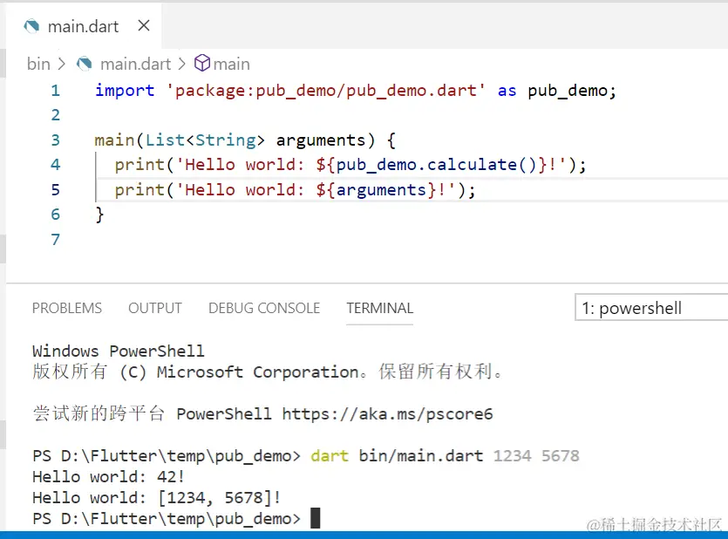Select the main.dart editor tab
This screenshot has width=728, height=539.
(x=84, y=26)
